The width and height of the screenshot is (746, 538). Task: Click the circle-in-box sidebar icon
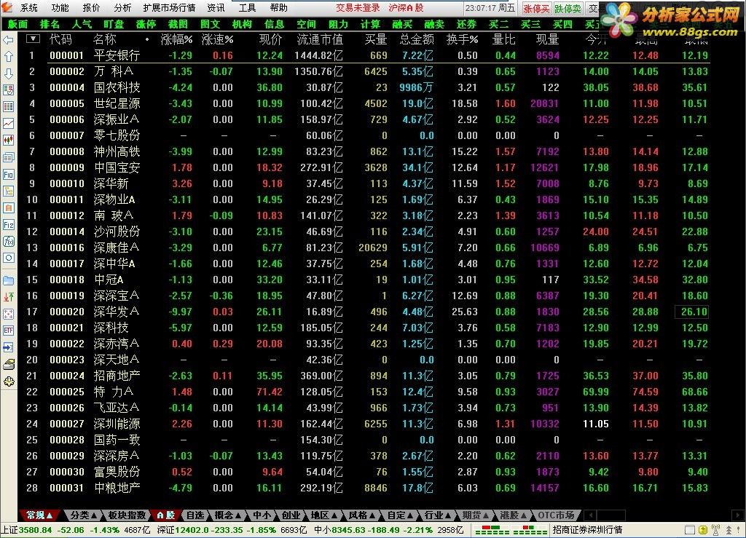coord(8,258)
